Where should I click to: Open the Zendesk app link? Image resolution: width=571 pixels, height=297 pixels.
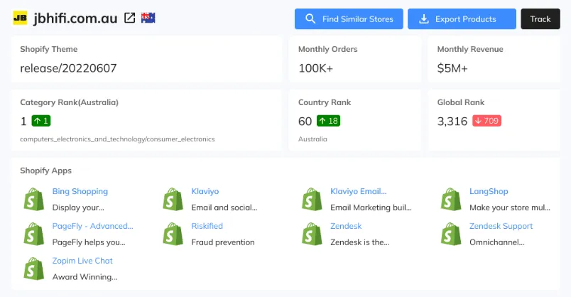[x=346, y=226]
